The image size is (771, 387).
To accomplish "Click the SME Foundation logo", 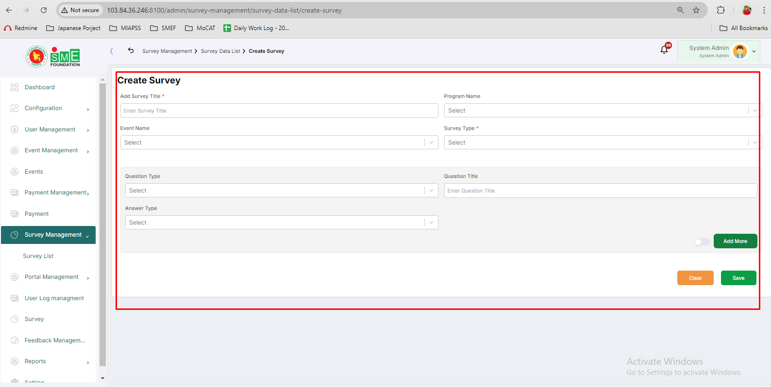I will click(53, 57).
